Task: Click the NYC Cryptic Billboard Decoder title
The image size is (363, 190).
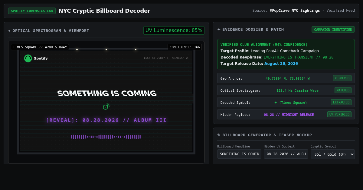Action: point(104,11)
